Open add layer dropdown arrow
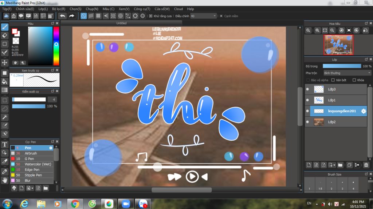 pyautogui.click(x=334, y=165)
